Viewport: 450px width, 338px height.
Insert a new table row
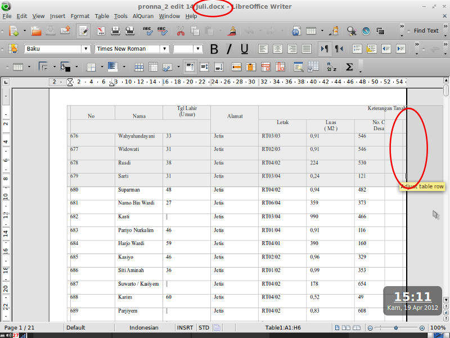point(236,66)
